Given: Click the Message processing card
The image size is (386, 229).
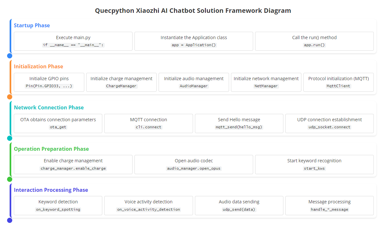Looking at the screenshot, I should (x=329, y=206).
